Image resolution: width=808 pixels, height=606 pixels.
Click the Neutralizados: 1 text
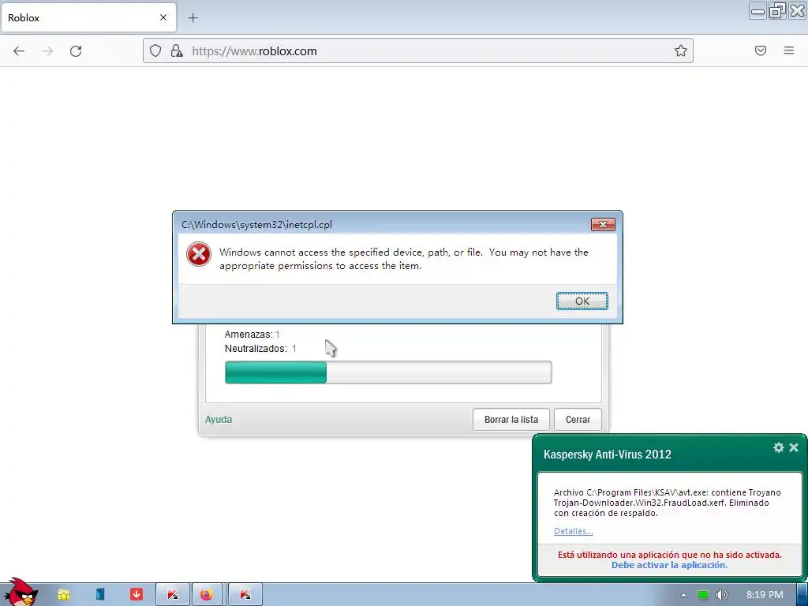click(x=260, y=349)
